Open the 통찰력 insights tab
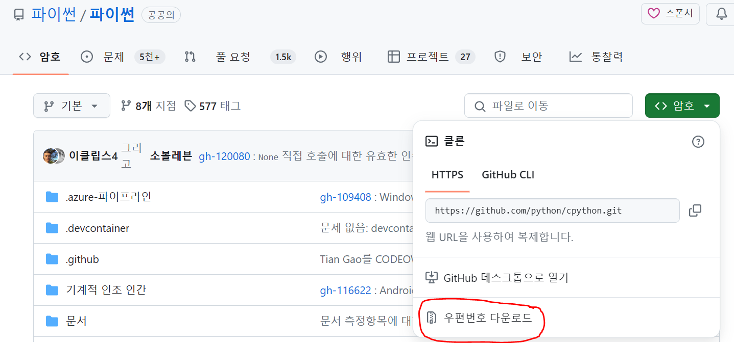Screen dimensions: 734x343 pos(596,57)
